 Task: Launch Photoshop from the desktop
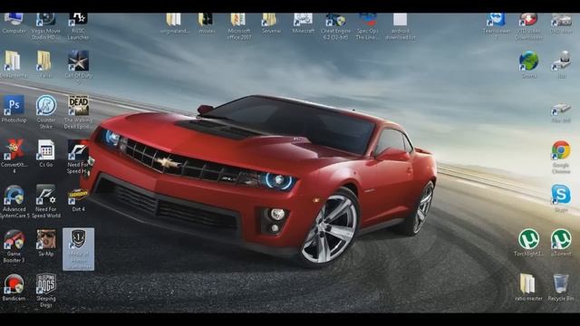(x=14, y=109)
